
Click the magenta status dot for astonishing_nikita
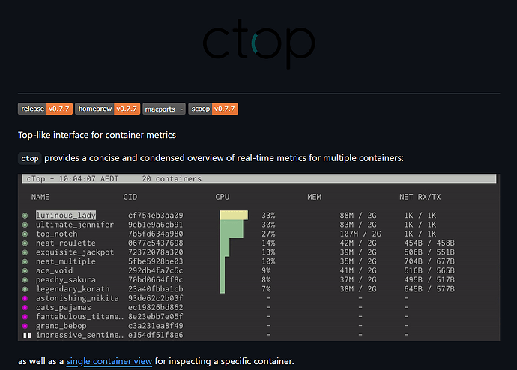pos(24,298)
